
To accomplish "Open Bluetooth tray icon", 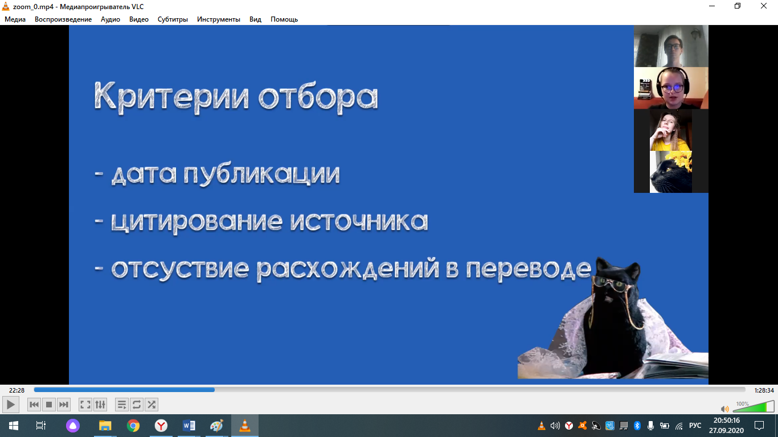I will click(x=637, y=426).
